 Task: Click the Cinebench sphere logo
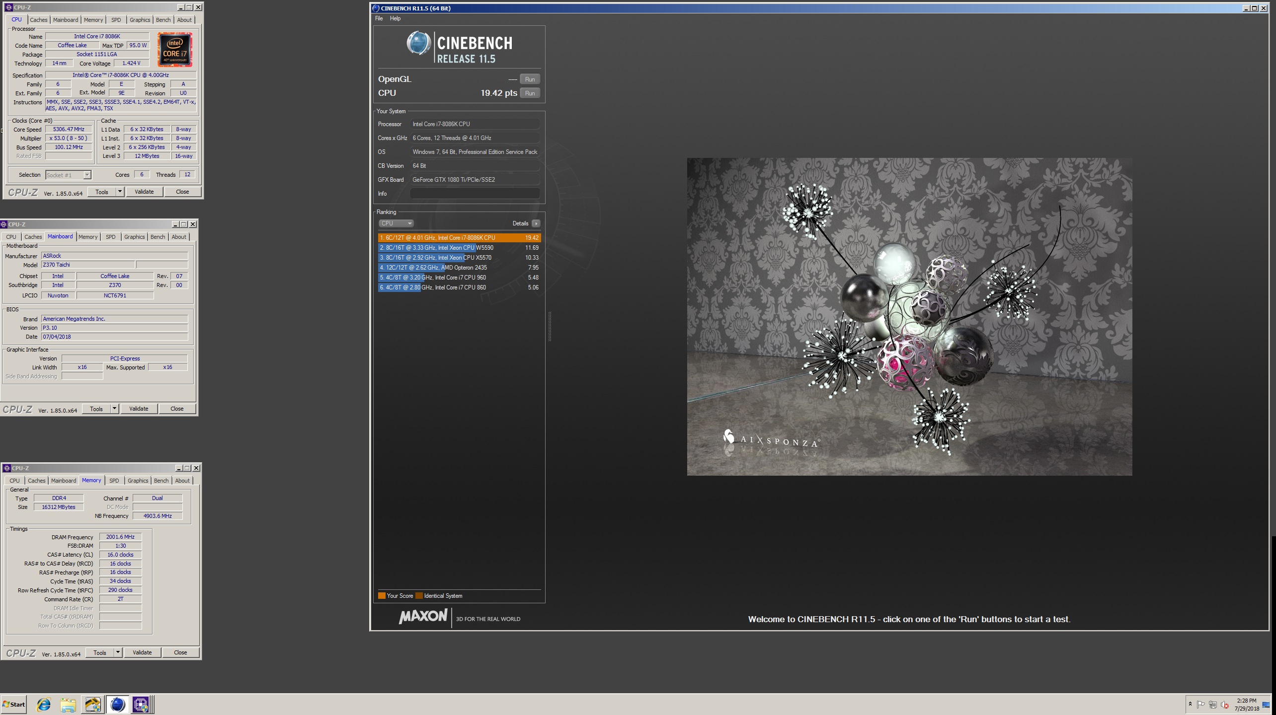(x=418, y=43)
